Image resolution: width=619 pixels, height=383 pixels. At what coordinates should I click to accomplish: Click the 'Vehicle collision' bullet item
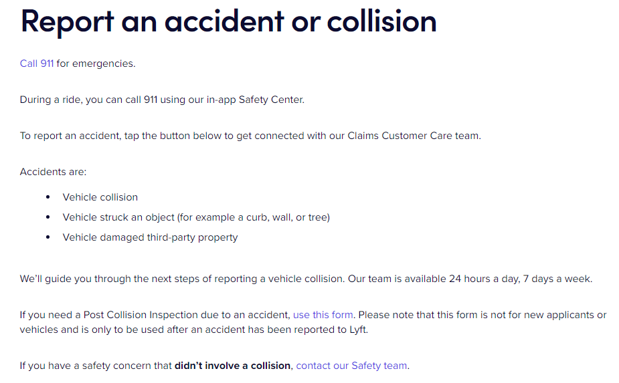100,197
